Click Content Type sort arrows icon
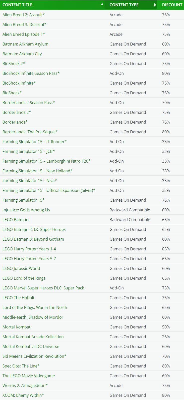Image resolution: width=184 pixels, height=400 pixels. click(155, 5)
